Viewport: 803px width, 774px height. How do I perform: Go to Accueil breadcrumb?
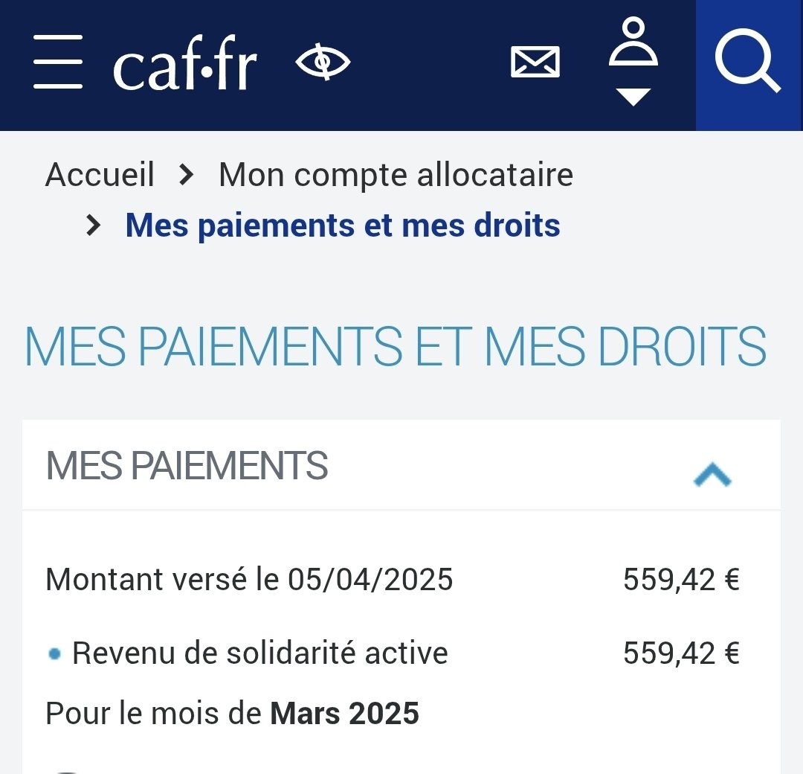(100, 174)
